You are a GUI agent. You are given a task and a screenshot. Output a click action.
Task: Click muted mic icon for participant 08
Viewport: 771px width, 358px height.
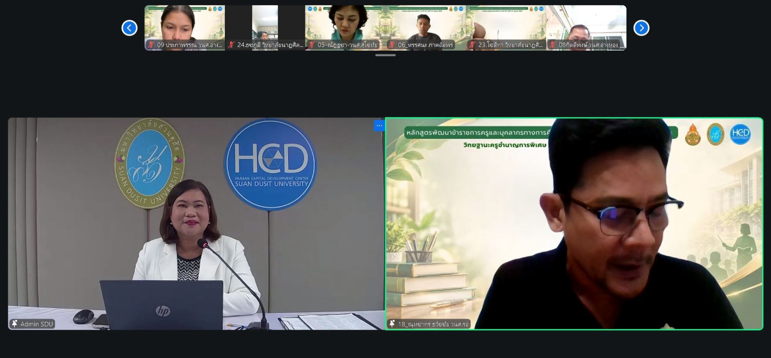tap(553, 45)
